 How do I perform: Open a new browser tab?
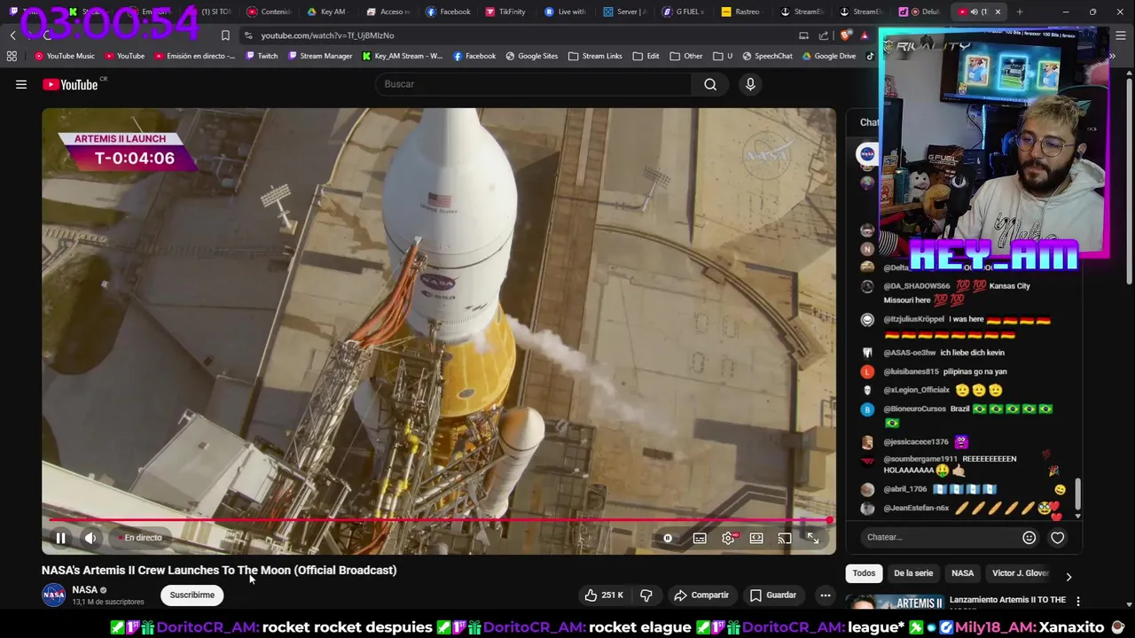[1020, 12]
